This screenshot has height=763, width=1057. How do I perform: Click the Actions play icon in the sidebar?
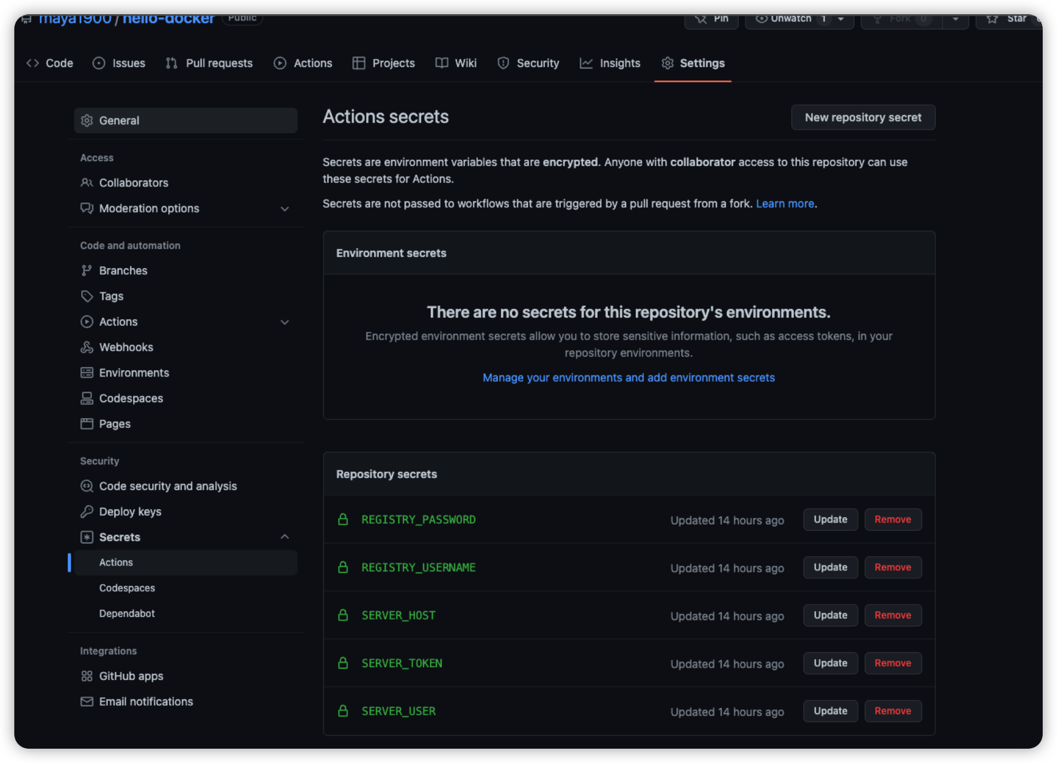pyautogui.click(x=87, y=321)
